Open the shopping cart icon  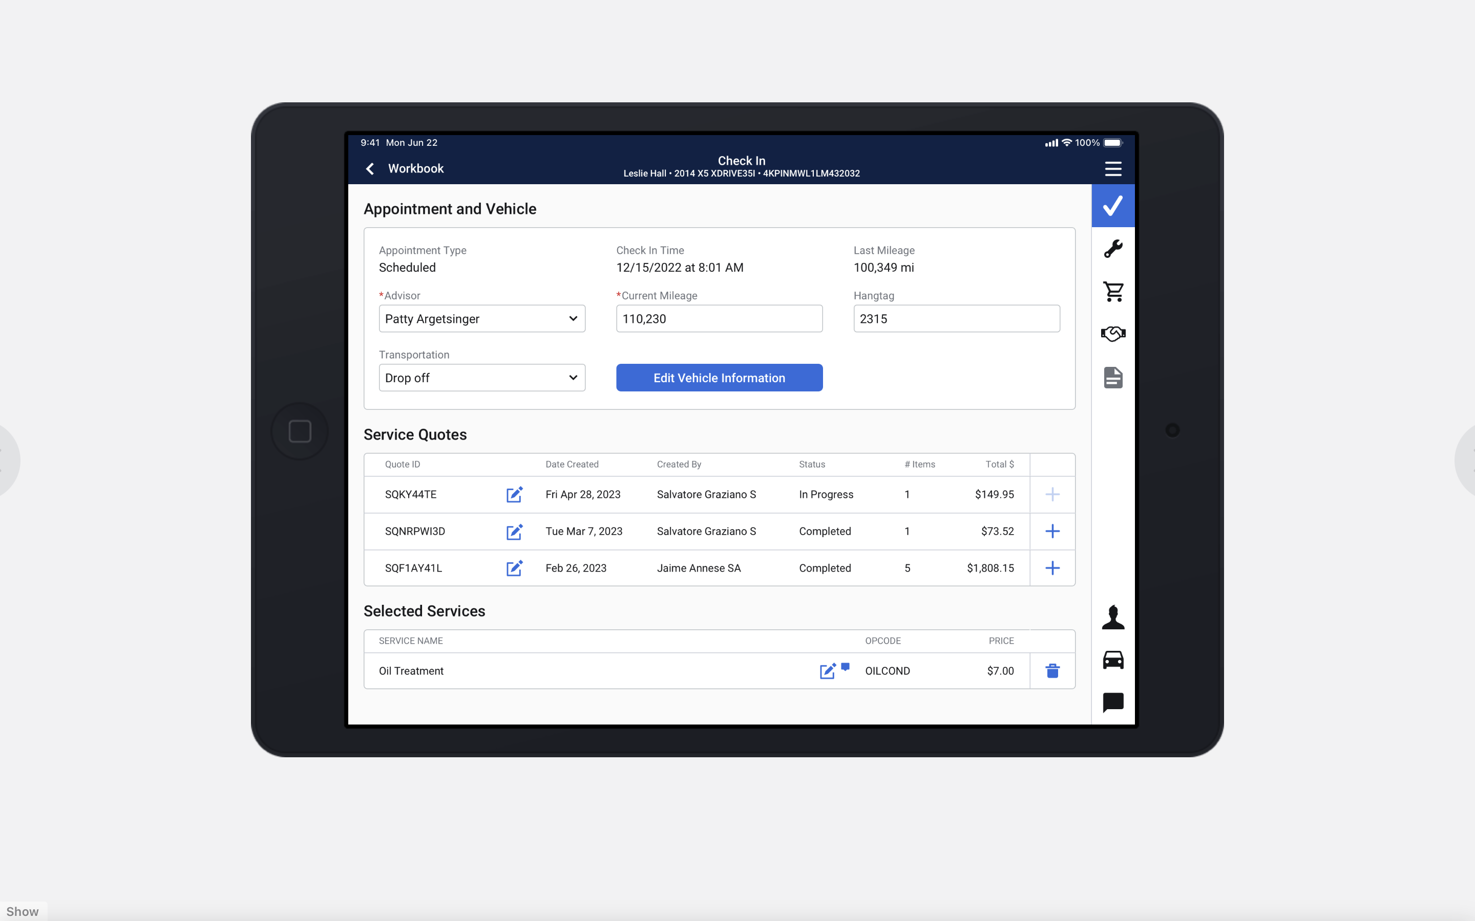pyautogui.click(x=1113, y=292)
